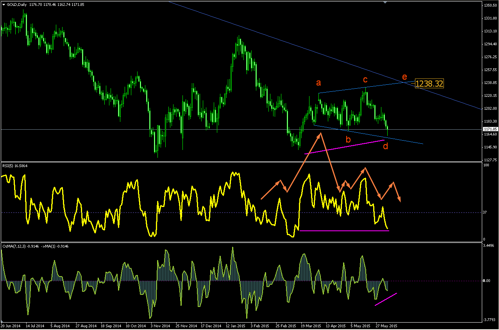The height and width of the screenshot is (330, 499).
Task: Click the 1350.50 price scale value
Action: coord(490,5)
